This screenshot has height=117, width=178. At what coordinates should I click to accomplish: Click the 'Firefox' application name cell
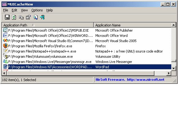pos(100,46)
